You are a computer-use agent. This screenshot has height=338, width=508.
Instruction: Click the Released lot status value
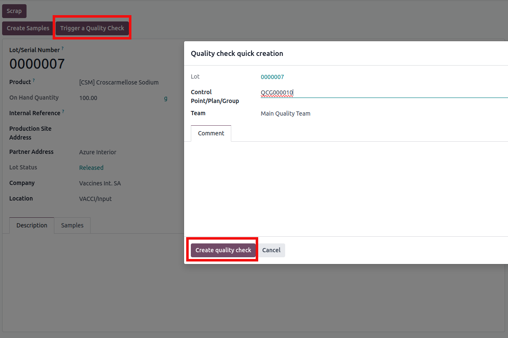pos(91,168)
